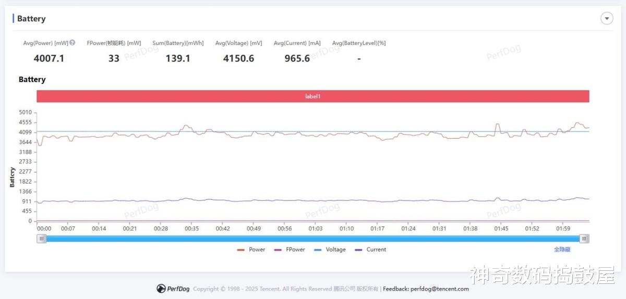Open the perfdog@tencent.com feedback email link
Screen dimensions: 626x299
point(440,289)
